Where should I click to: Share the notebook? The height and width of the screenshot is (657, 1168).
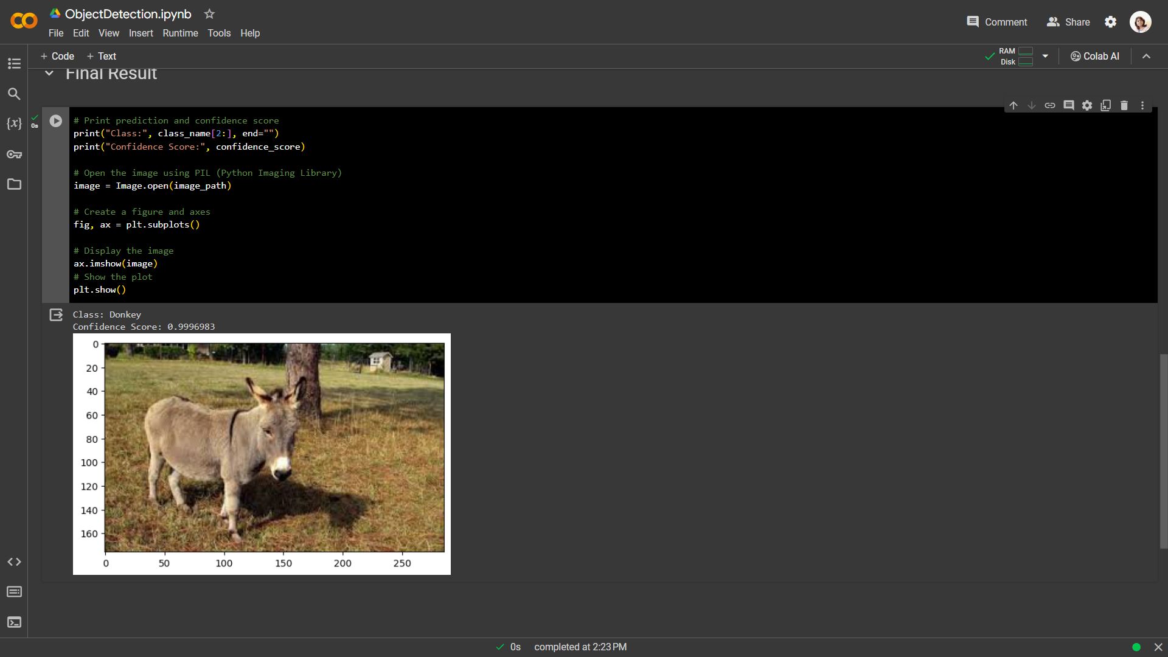click(x=1068, y=22)
